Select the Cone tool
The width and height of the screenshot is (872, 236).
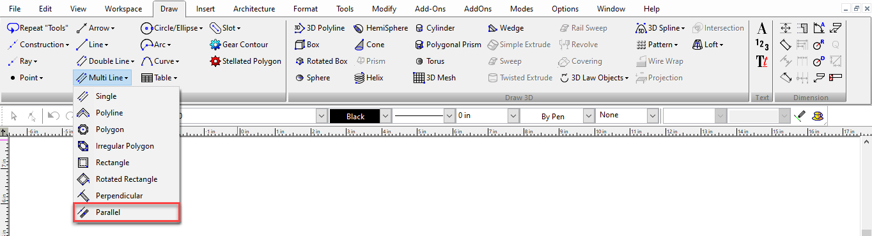369,45
